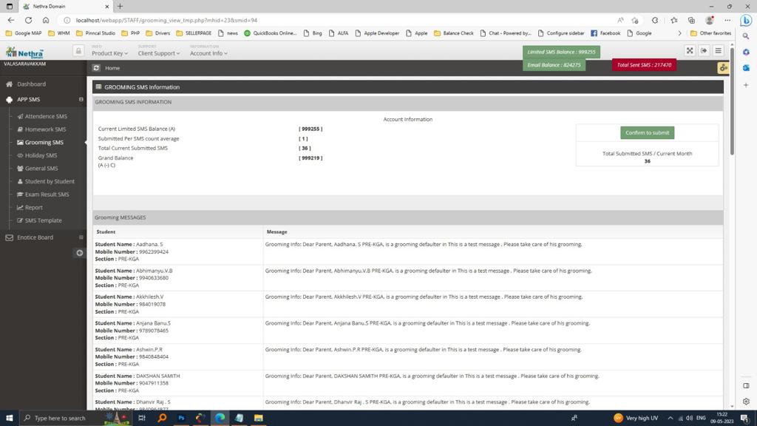Open the browser extensions puzzle icon
The height and width of the screenshot is (426, 757).
[655, 20]
